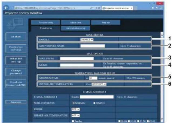
Task: Open the Adjust clock tab
Action: tap(76, 23)
